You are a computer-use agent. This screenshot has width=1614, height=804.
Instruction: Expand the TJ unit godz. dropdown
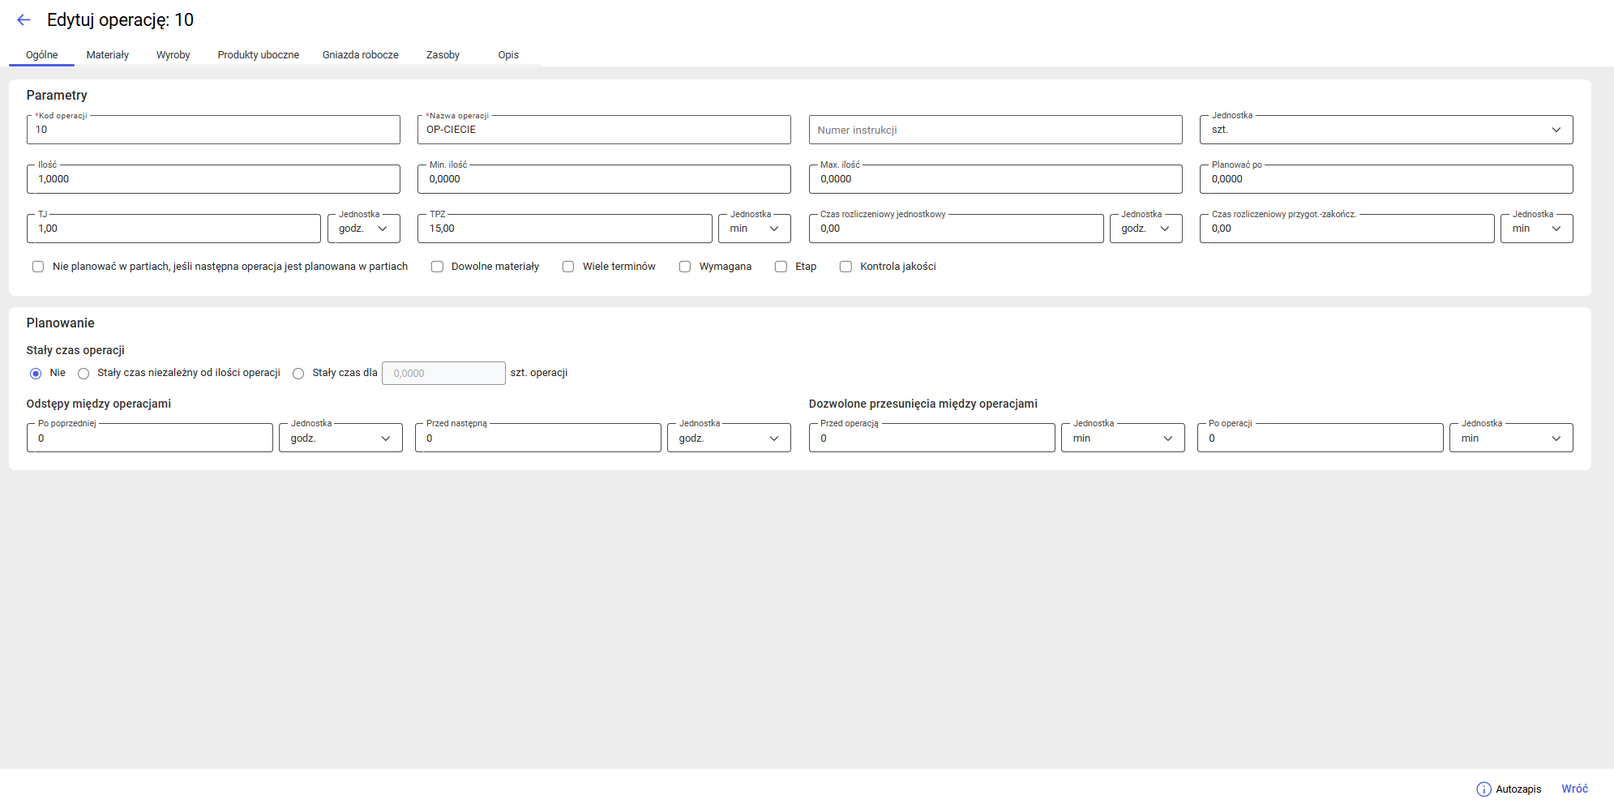pyautogui.click(x=363, y=229)
